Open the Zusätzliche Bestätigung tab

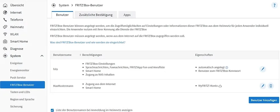(96, 15)
